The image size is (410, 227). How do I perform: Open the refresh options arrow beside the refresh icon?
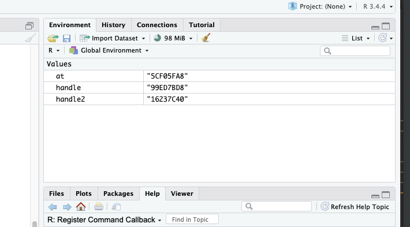[x=391, y=39]
